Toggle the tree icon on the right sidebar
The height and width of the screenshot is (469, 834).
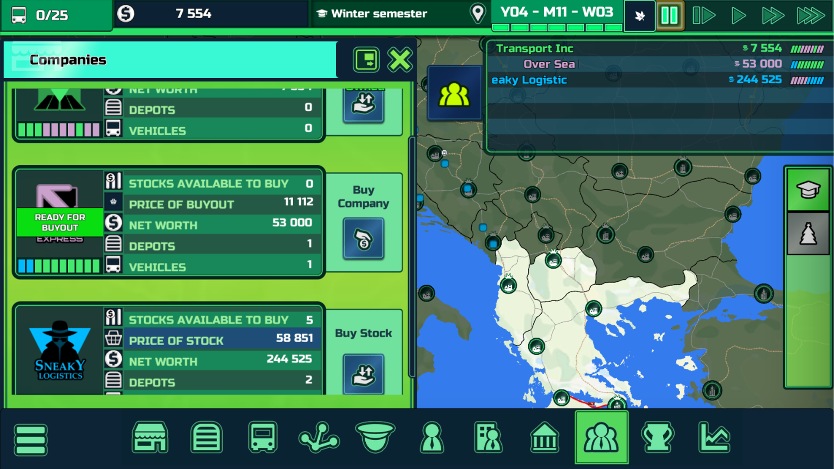(808, 233)
